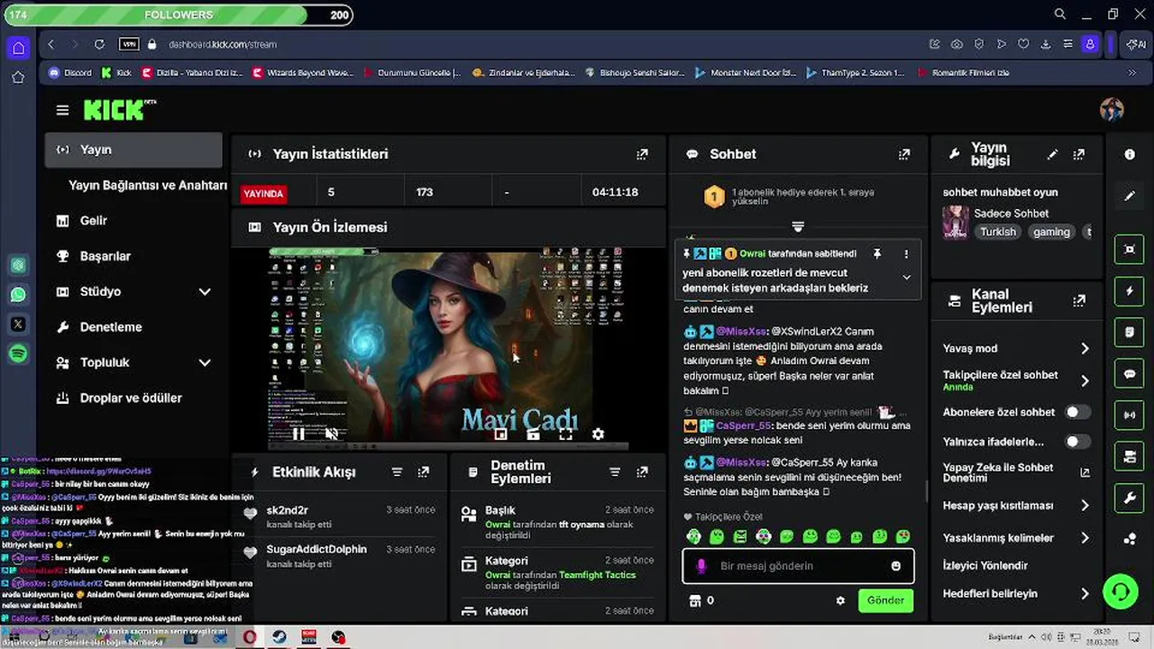
Task: Open Yavaş mod settings
Action: [1017, 348]
